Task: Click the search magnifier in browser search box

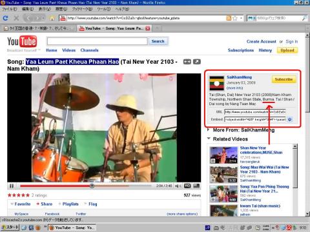Action: coord(304,18)
